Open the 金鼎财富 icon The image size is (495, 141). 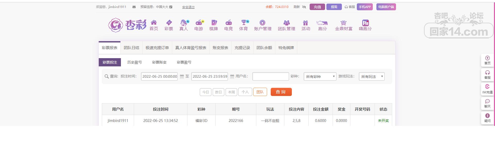pos(343,23)
